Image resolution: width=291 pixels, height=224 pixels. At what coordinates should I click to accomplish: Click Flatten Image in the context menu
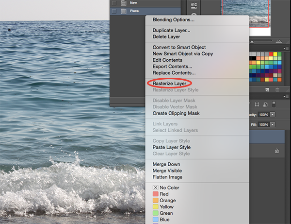(x=167, y=177)
